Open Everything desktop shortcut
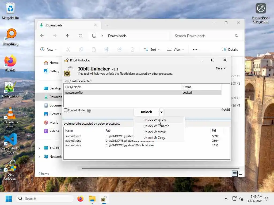Screen dimensions: 274x205 [10, 37]
